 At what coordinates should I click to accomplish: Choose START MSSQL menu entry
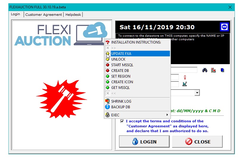(137, 65)
